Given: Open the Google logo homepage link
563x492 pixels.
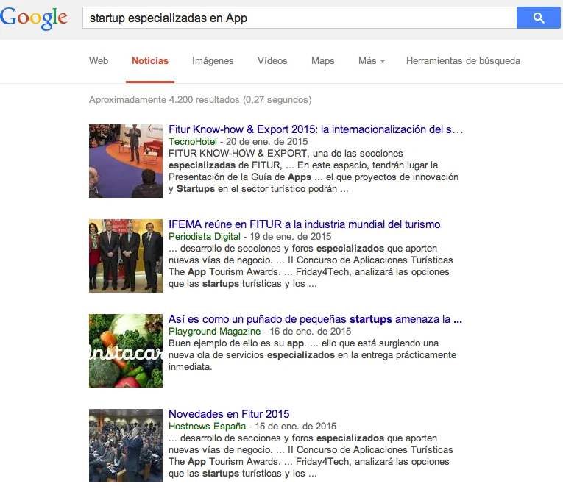Looking at the screenshot, I should (34, 18).
